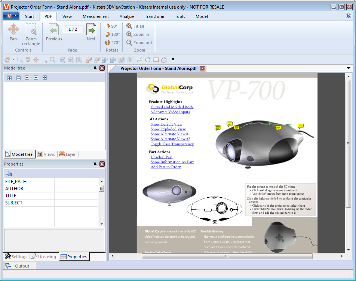Image resolution: width=356 pixels, height=281 pixels.
Task: Click the Add Part to Order link
Action: 166,167
